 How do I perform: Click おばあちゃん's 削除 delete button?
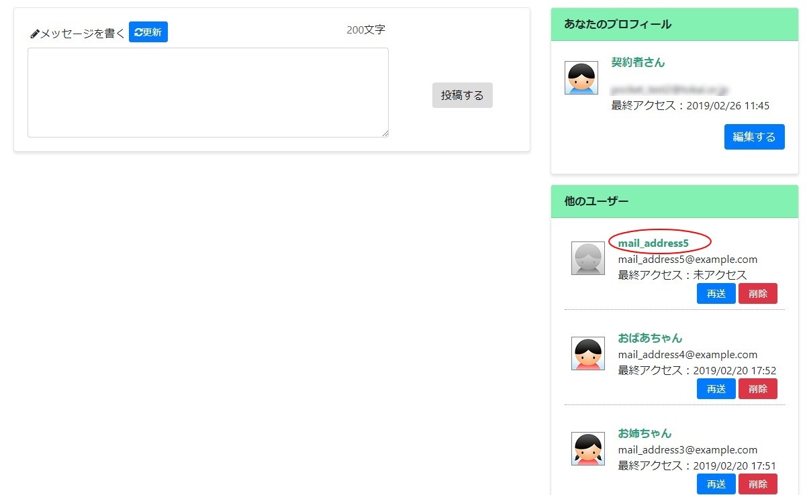pyautogui.click(x=758, y=388)
